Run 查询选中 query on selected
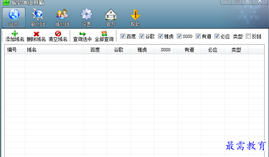The width and height of the screenshot is (269, 157). [x=82, y=36]
